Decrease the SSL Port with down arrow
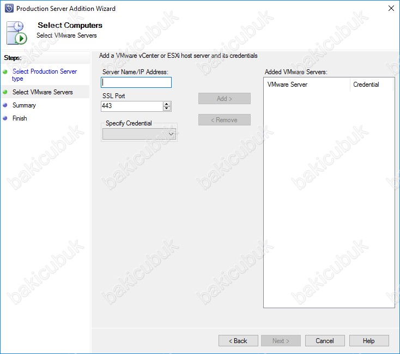Image resolution: width=400 pixels, height=354 pixels. 167,109
